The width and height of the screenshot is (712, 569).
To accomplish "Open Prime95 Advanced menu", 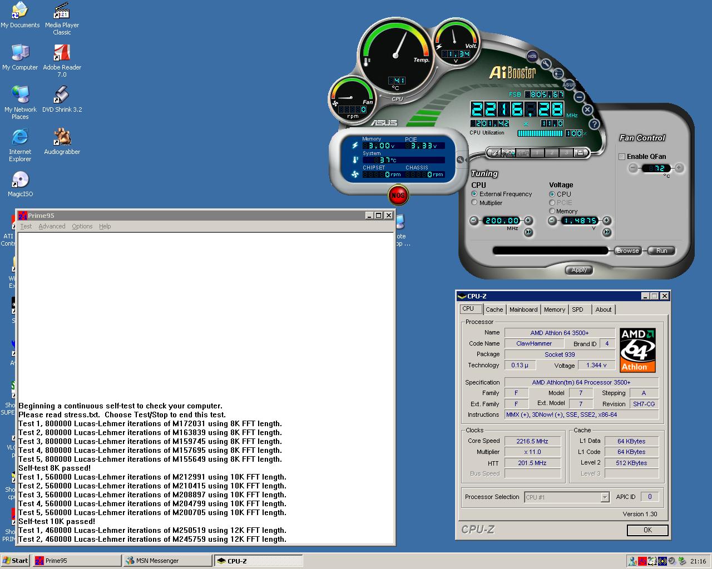I will coord(52,226).
